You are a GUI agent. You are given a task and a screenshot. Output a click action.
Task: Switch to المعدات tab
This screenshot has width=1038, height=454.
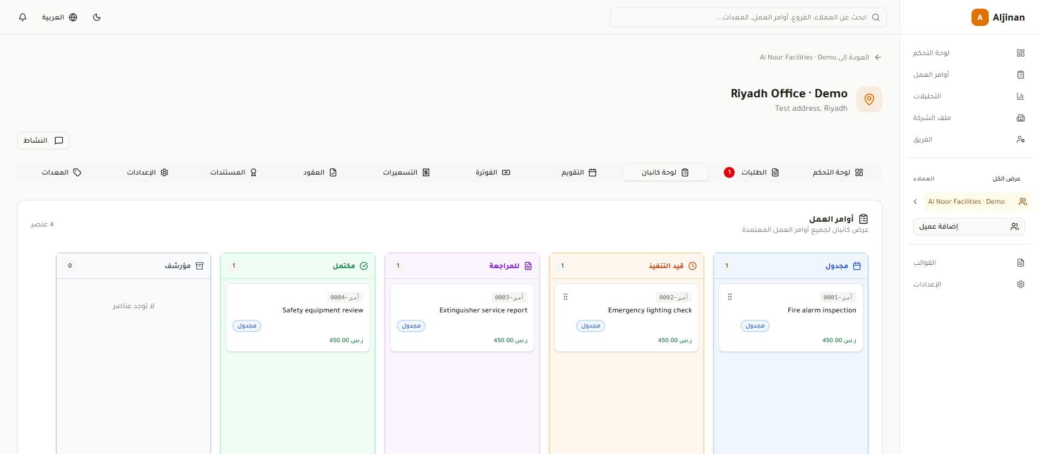click(62, 172)
